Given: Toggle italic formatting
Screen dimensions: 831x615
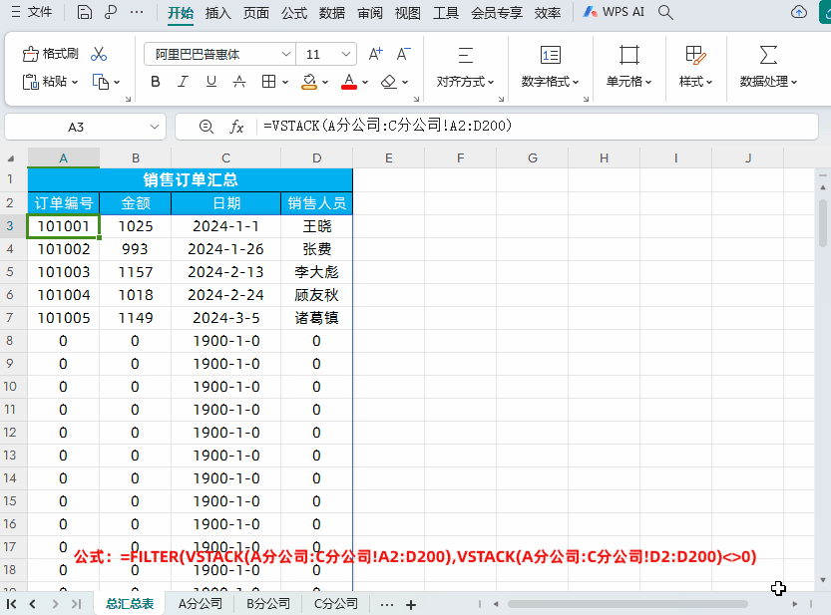Looking at the screenshot, I should point(183,82).
